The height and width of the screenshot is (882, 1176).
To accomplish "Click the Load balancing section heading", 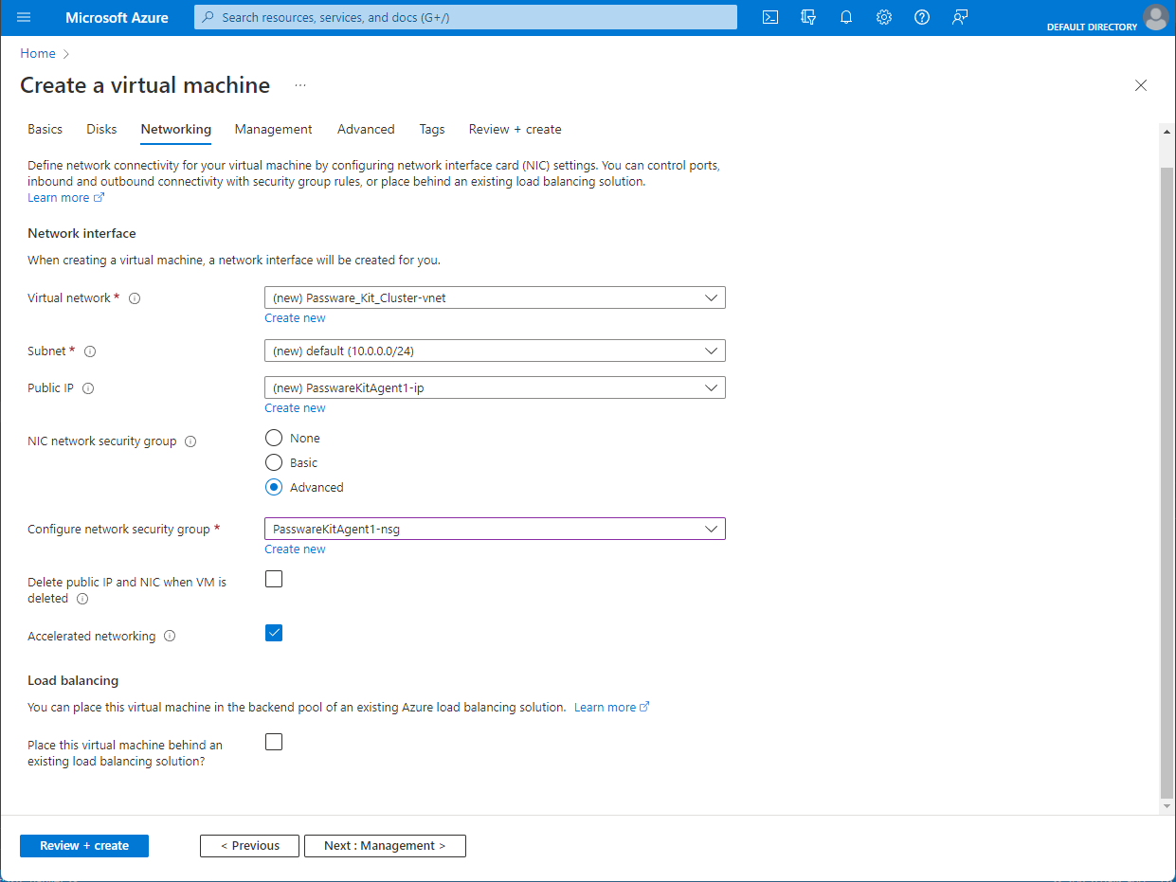I will pos(73,681).
